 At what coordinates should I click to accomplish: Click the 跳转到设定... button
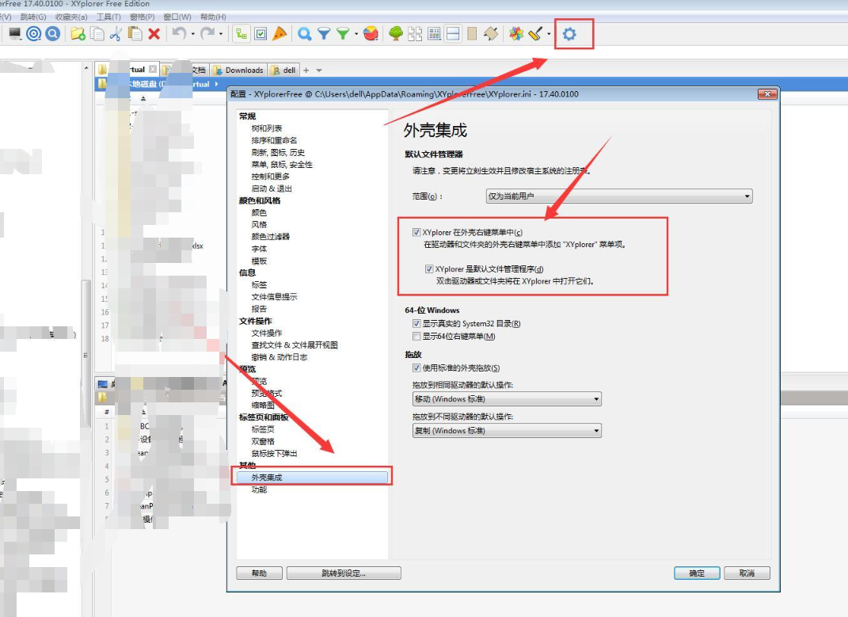344,573
